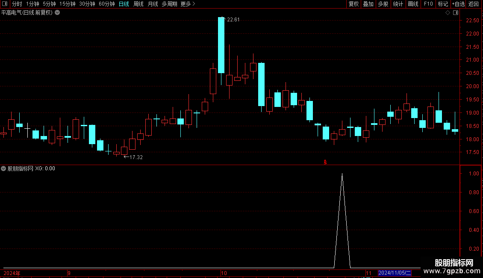Click 返回 to go back
This screenshot has width=483, height=278.
tap(474, 4)
